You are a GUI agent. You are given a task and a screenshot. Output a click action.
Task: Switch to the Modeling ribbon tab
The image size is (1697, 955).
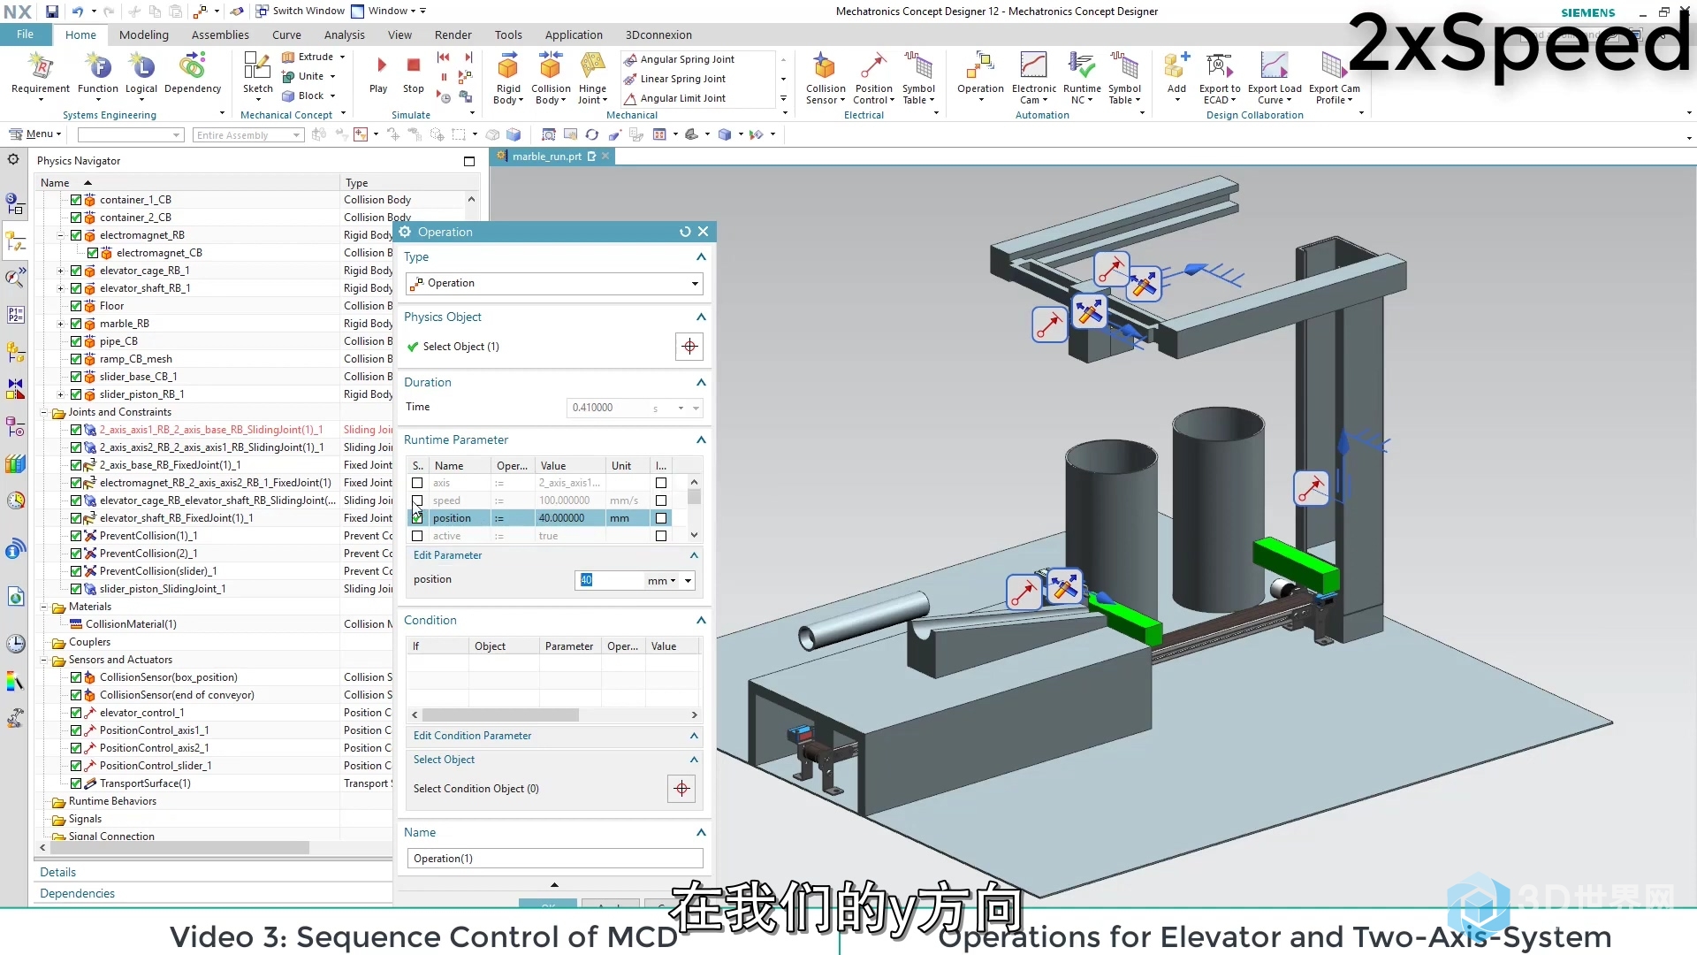143,35
